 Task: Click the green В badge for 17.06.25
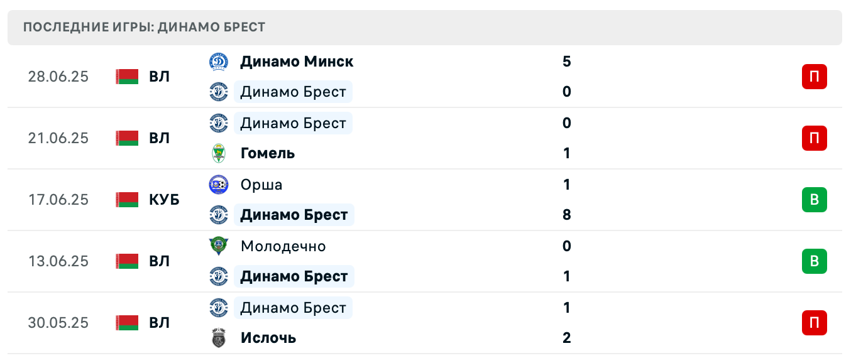(814, 200)
